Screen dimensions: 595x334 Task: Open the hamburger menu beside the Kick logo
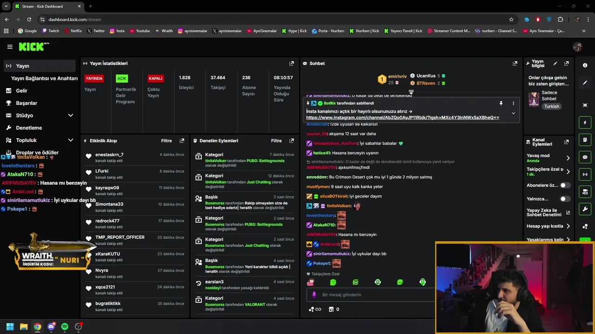click(10, 47)
